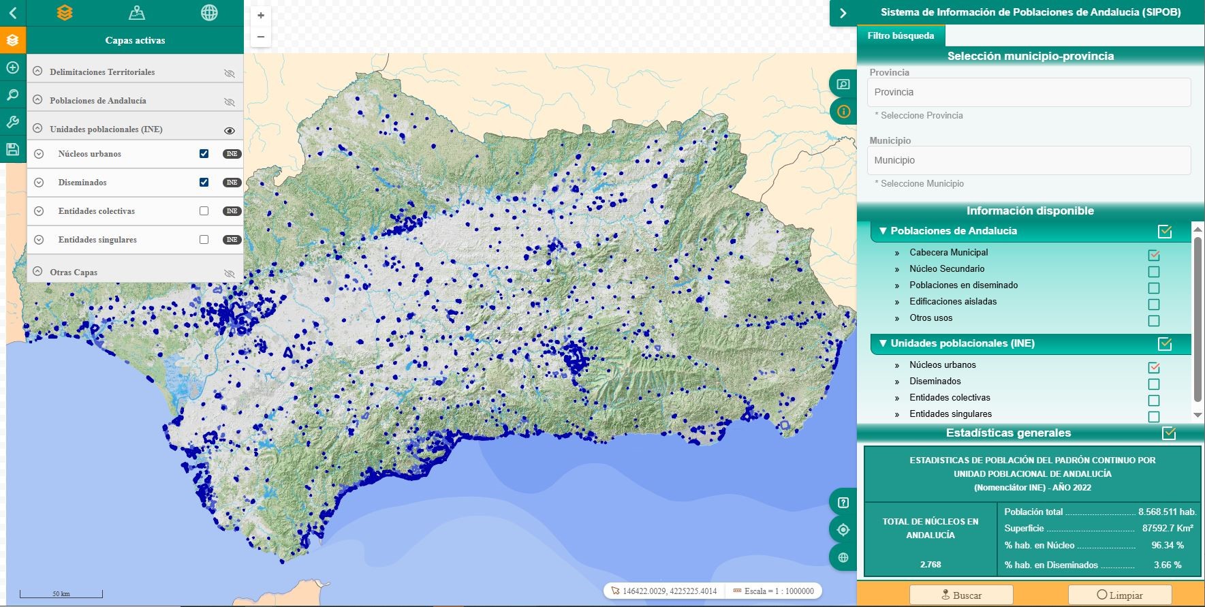Open the help question mark button

click(843, 503)
